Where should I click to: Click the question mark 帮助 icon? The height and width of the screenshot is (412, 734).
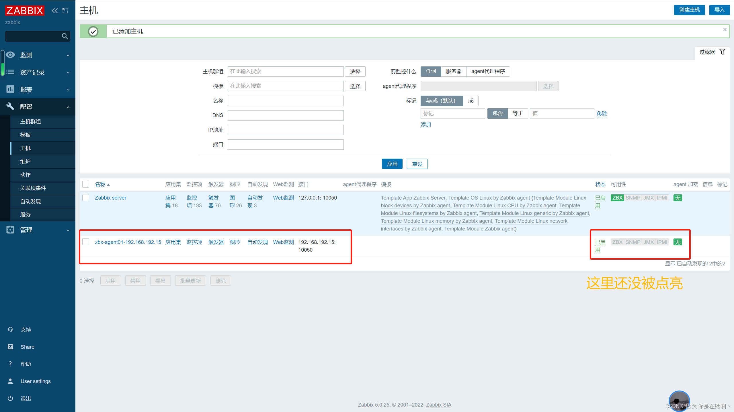pyautogui.click(x=10, y=364)
